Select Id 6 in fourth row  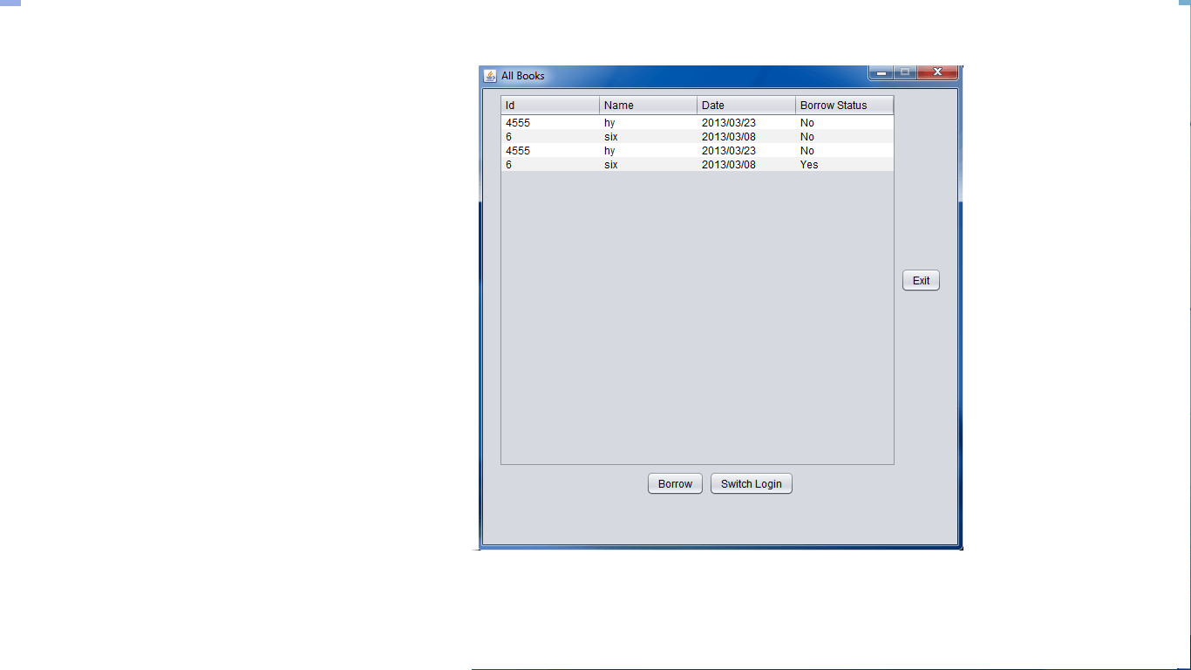click(550, 165)
